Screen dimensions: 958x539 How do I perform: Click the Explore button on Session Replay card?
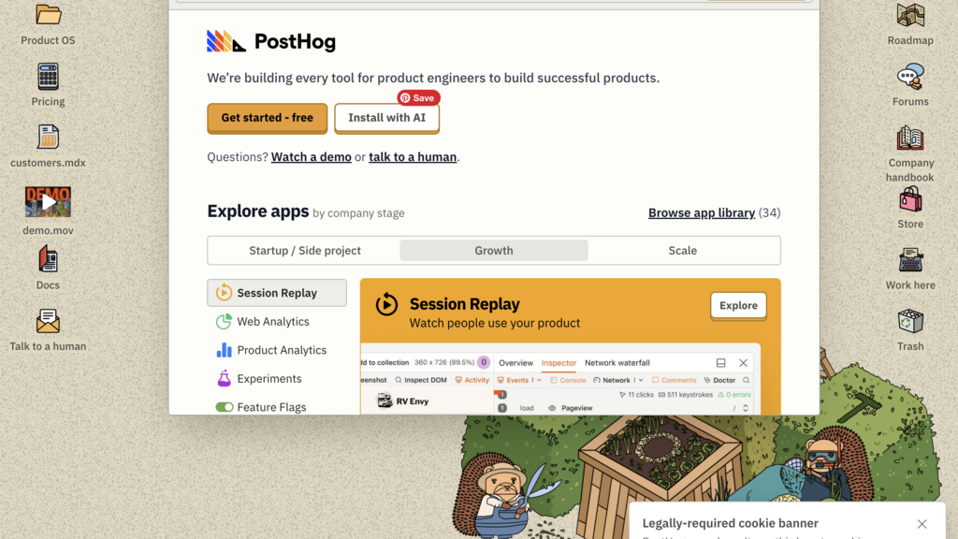[x=738, y=306]
